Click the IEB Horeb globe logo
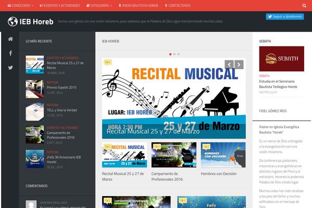The image size is (312, 208). (x=12, y=21)
